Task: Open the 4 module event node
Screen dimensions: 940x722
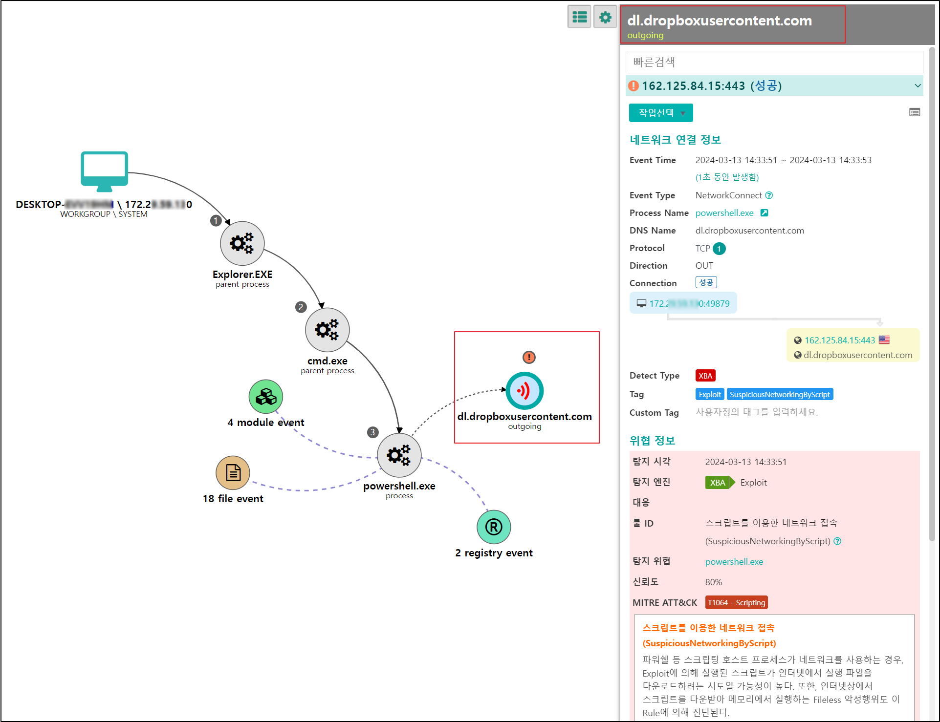Action: (265, 397)
